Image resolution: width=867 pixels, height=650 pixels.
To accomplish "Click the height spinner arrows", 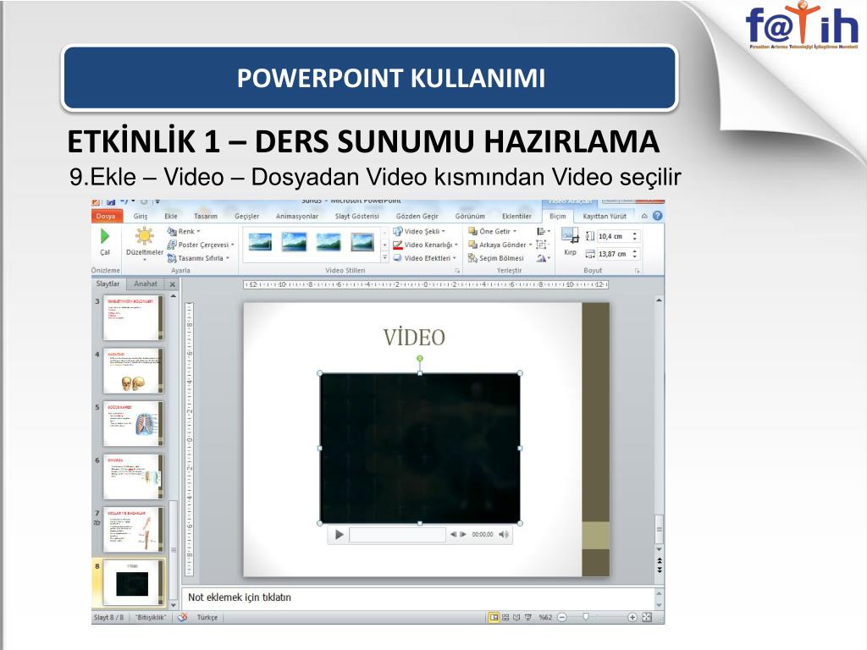I will pyautogui.click(x=635, y=237).
